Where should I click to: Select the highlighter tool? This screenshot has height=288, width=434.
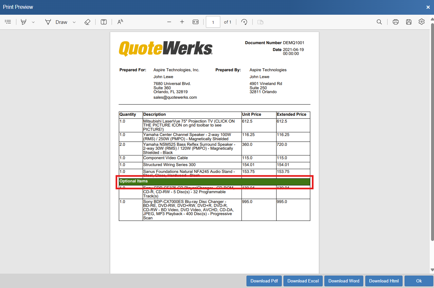coord(24,22)
